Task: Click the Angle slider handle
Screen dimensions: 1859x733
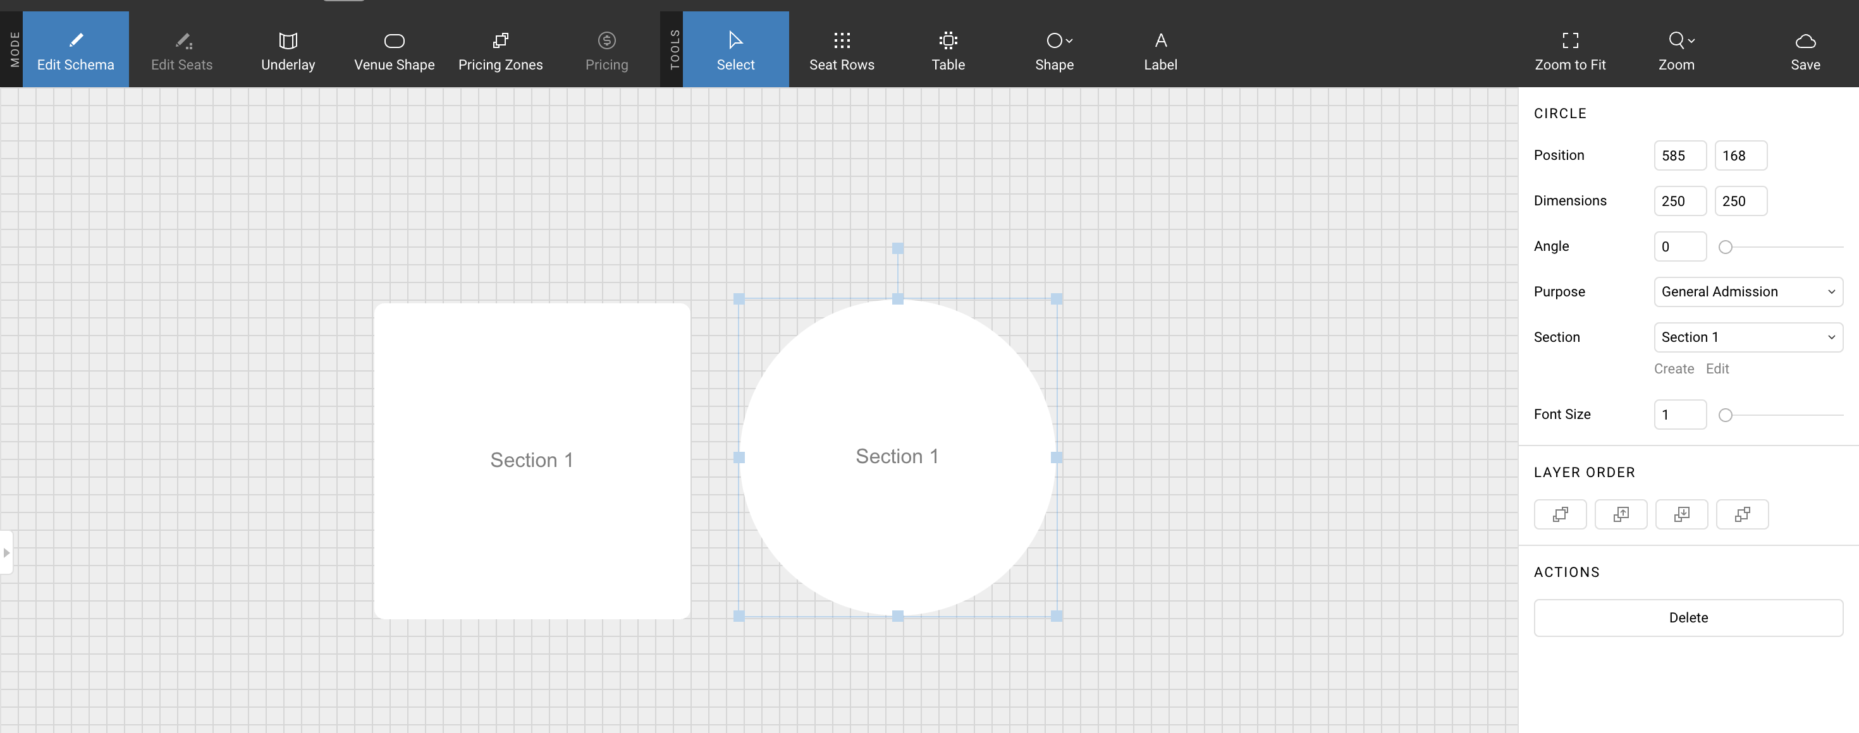Action: coord(1725,246)
